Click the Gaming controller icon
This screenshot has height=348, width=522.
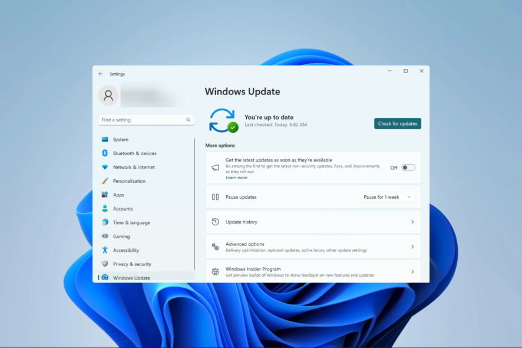(105, 236)
